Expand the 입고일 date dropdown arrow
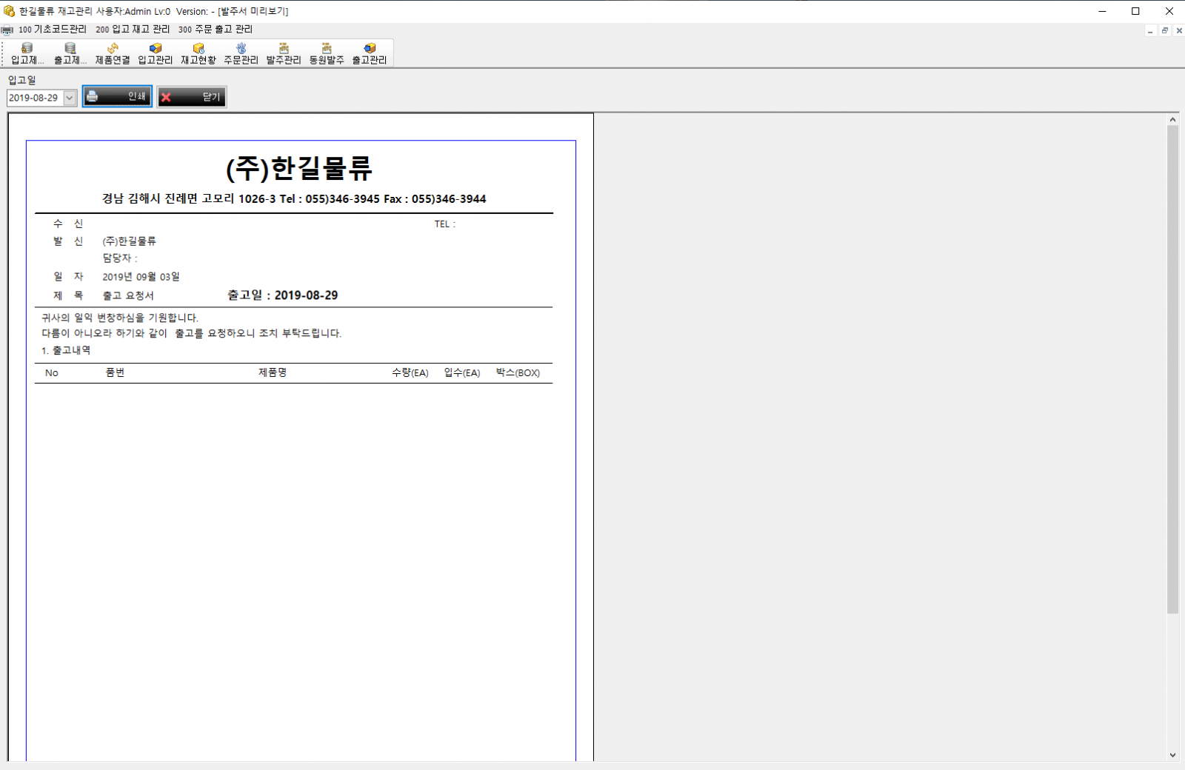The image size is (1185, 770). point(70,98)
